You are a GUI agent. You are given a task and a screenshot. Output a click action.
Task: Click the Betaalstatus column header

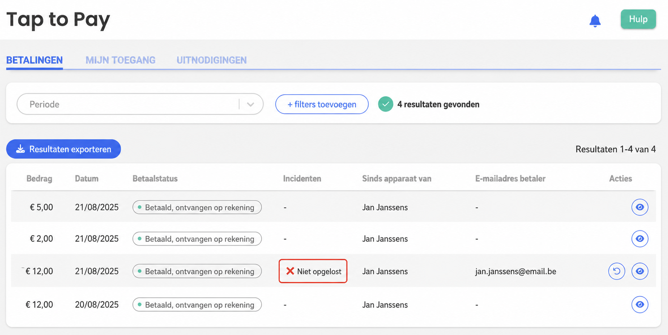[x=155, y=178]
